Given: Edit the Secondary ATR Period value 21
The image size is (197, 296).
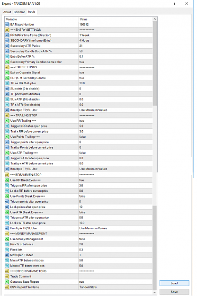Looking at the screenshot, I should click(x=115, y=46).
